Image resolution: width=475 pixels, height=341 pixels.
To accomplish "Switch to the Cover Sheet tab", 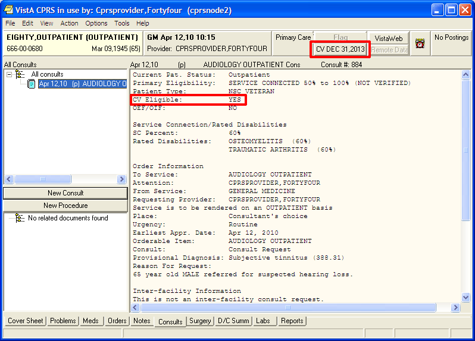I will point(26,321).
